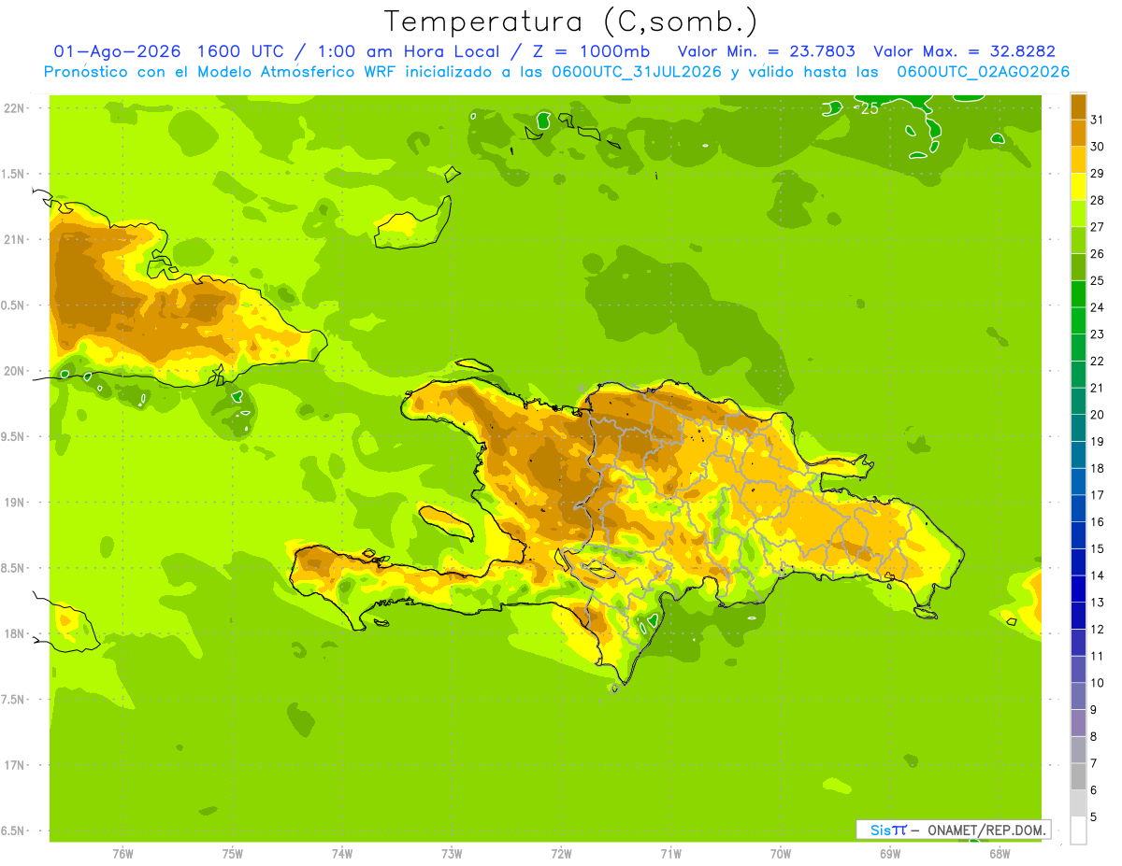Click the '18N' latitude axis label
1122x866 pixels.
click(x=15, y=633)
